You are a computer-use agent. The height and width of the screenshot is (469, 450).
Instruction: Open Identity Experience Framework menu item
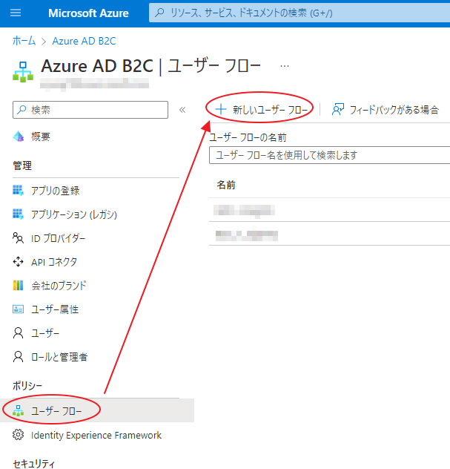point(96,435)
